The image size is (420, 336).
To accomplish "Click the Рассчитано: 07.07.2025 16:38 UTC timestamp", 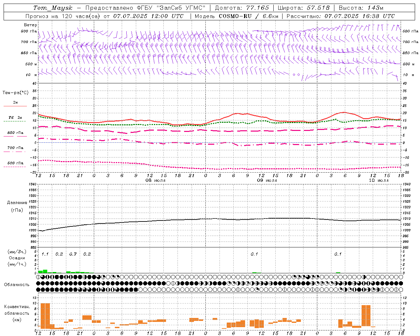I will pos(341,16).
